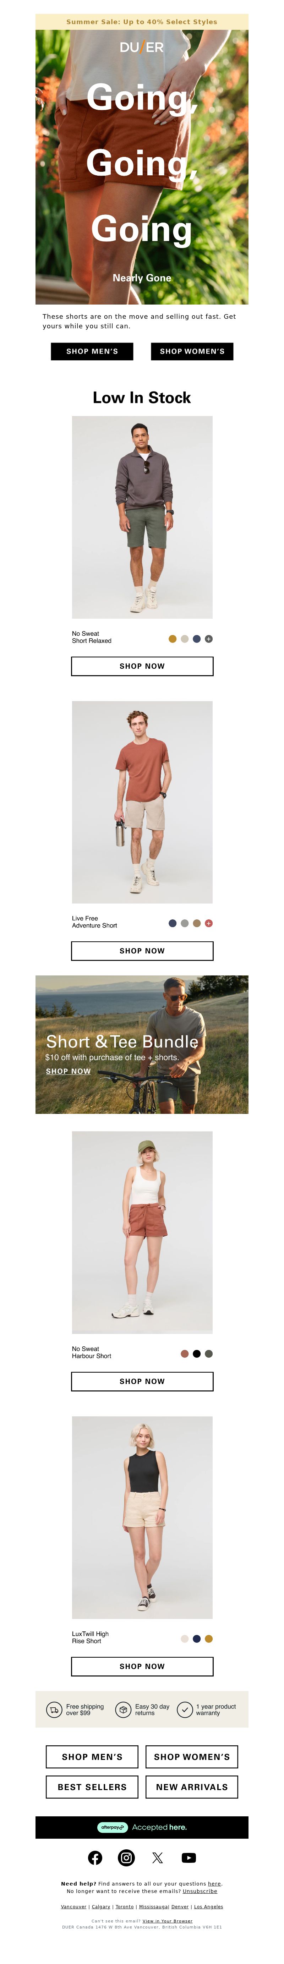Click the NEW ARRIVALS button

pyautogui.click(x=192, y=1787)
